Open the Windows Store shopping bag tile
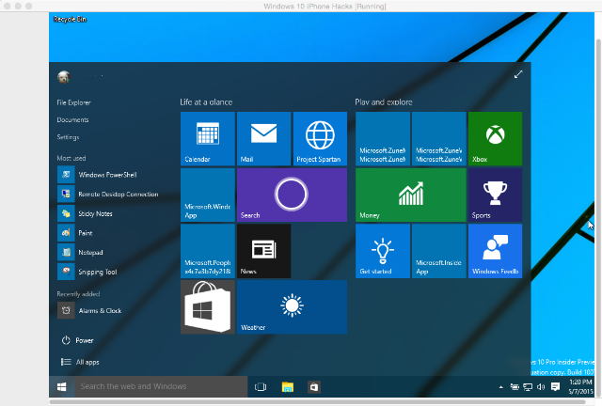 [x=207, y=307]
